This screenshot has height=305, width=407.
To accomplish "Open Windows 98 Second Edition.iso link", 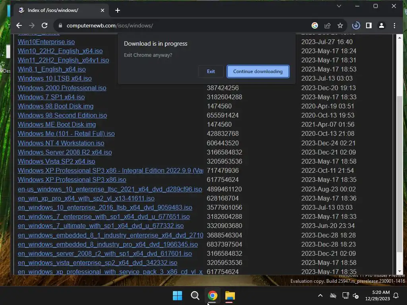I will (x=62, y=115).
